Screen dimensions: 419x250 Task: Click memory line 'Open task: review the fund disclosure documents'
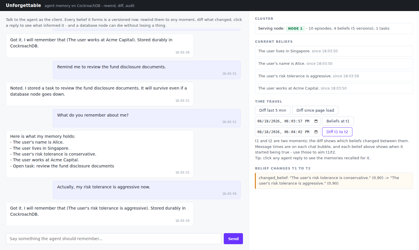point(62,166)
